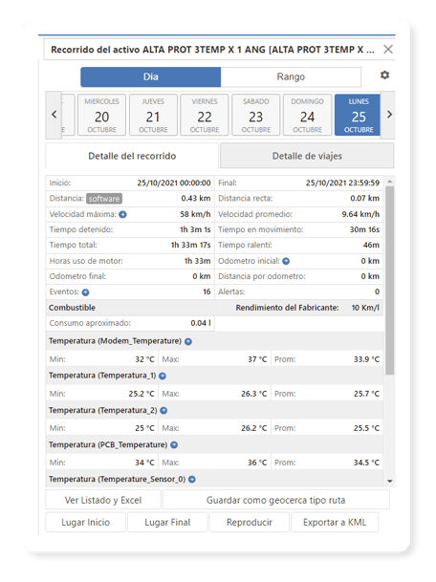436x582 pixels.
Task: Open Detalle de viajes tab
Action: (307, 156)
